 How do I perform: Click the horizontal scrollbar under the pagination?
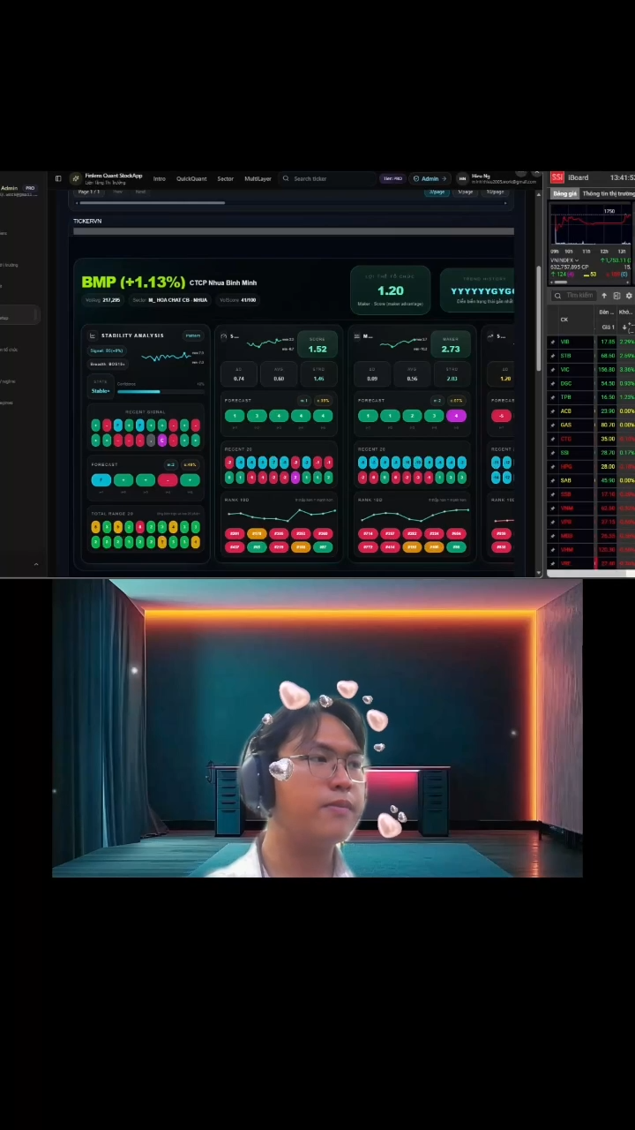click(x=151, y=203)
